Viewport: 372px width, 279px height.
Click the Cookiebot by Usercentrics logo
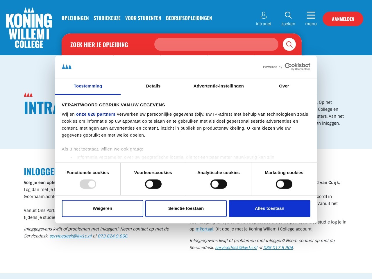point(297,67)
